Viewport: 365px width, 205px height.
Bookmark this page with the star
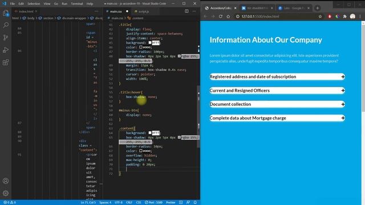point(320,17)
